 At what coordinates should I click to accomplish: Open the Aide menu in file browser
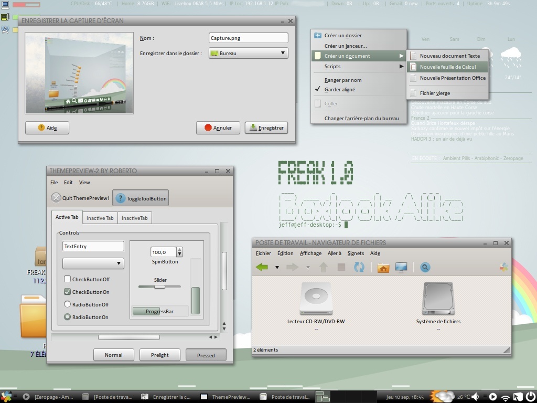(x=375, y=253)
